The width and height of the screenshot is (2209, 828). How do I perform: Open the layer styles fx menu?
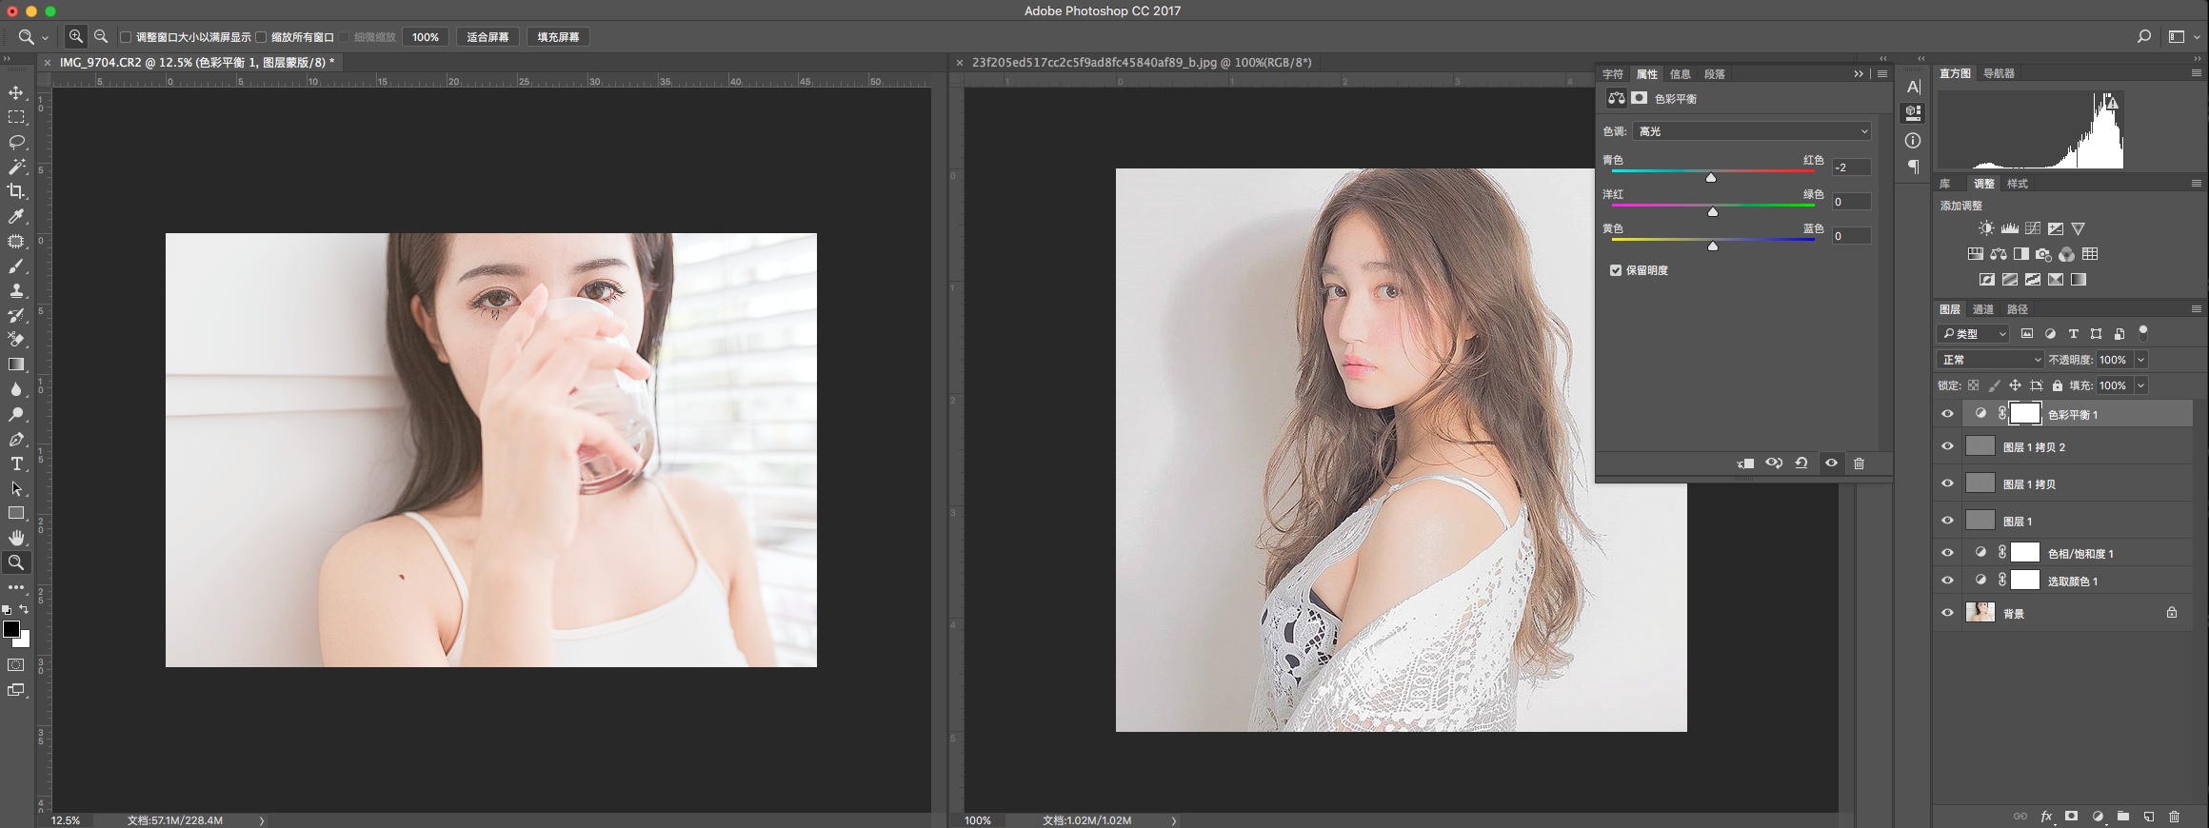2046,817
